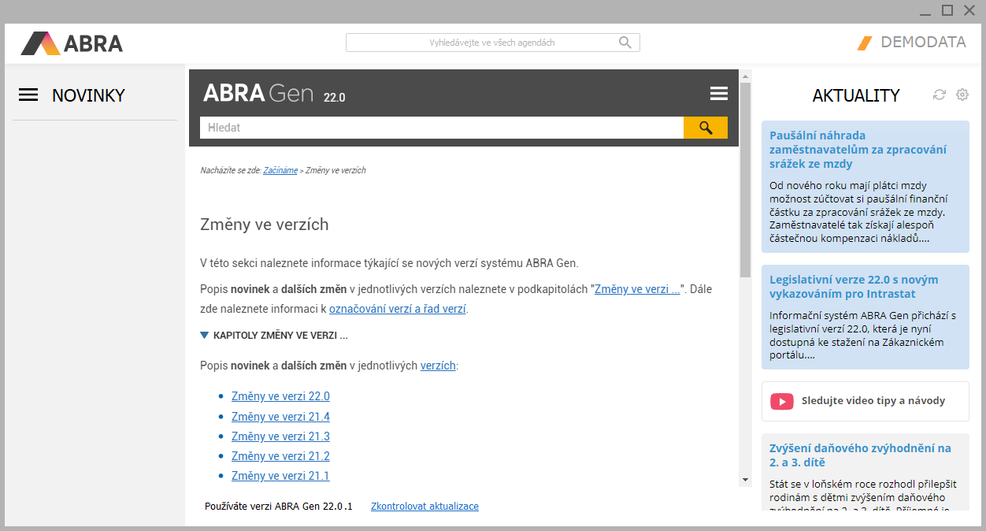Open Změny ve verzi 22.0 link
986x531 pixels.
(280, 396)
